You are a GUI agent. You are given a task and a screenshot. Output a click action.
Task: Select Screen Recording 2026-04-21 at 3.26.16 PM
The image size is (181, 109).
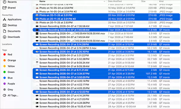[x=106, y=52]
